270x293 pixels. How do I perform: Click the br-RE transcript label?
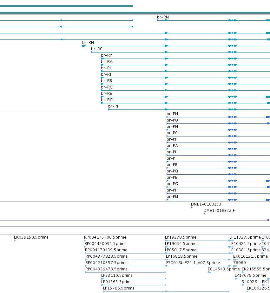107,94
